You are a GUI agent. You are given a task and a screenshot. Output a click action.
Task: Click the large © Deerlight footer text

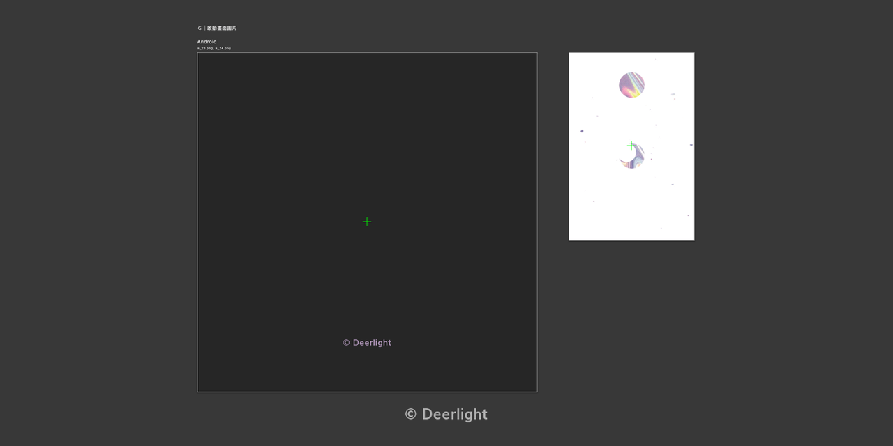pyautogui.click(x=446, y=414)
